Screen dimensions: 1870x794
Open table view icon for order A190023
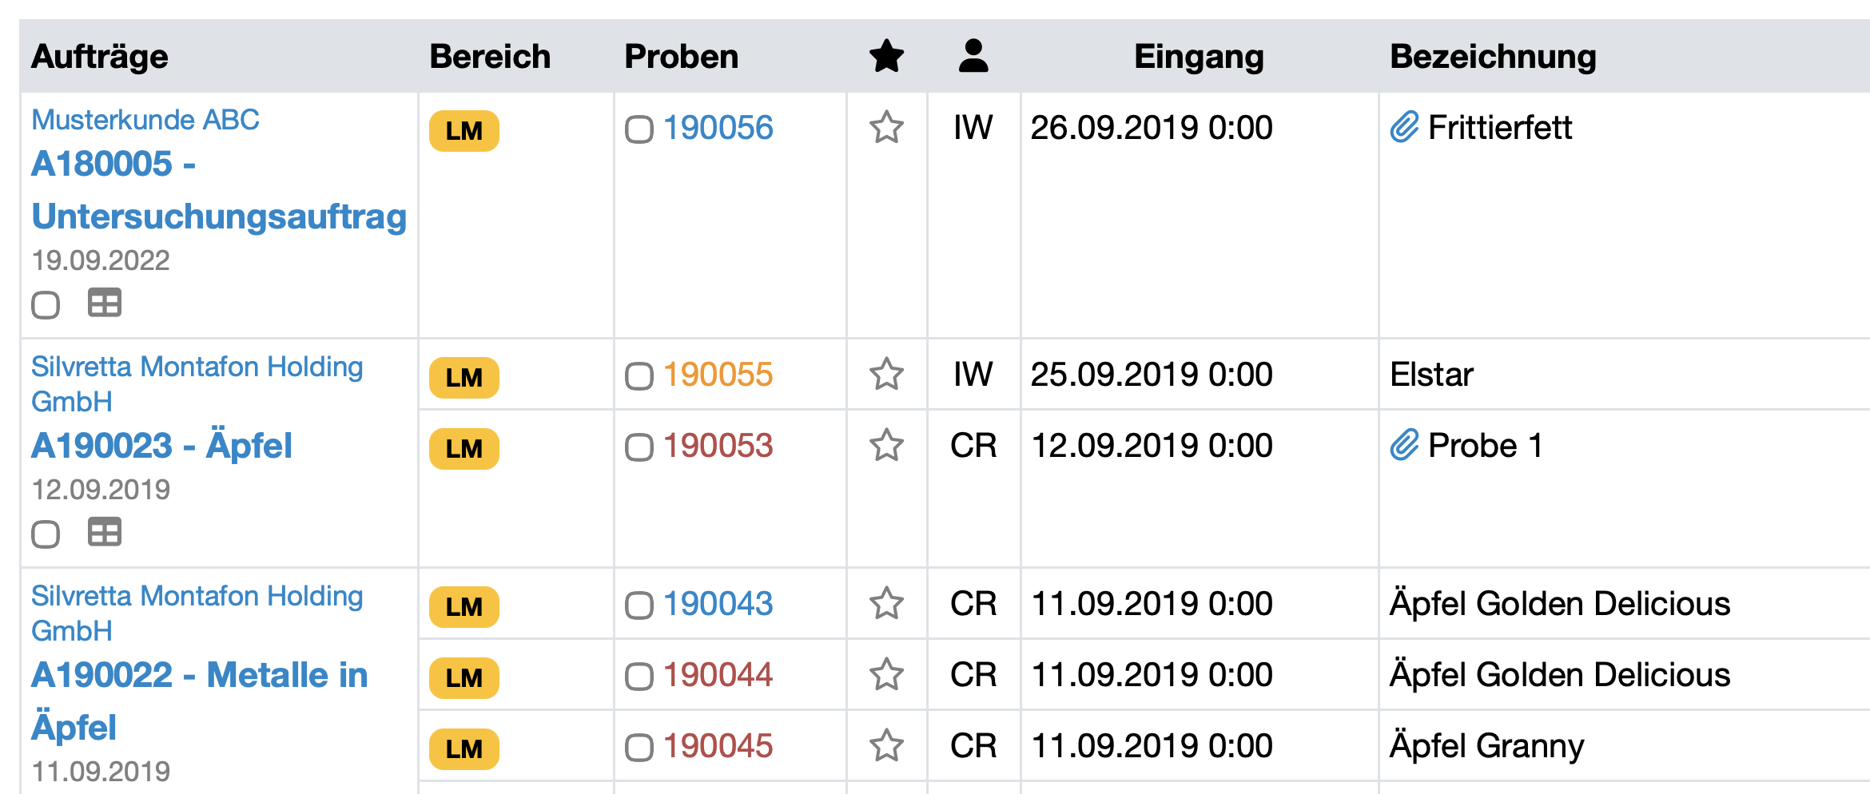(x=105, y=533)
